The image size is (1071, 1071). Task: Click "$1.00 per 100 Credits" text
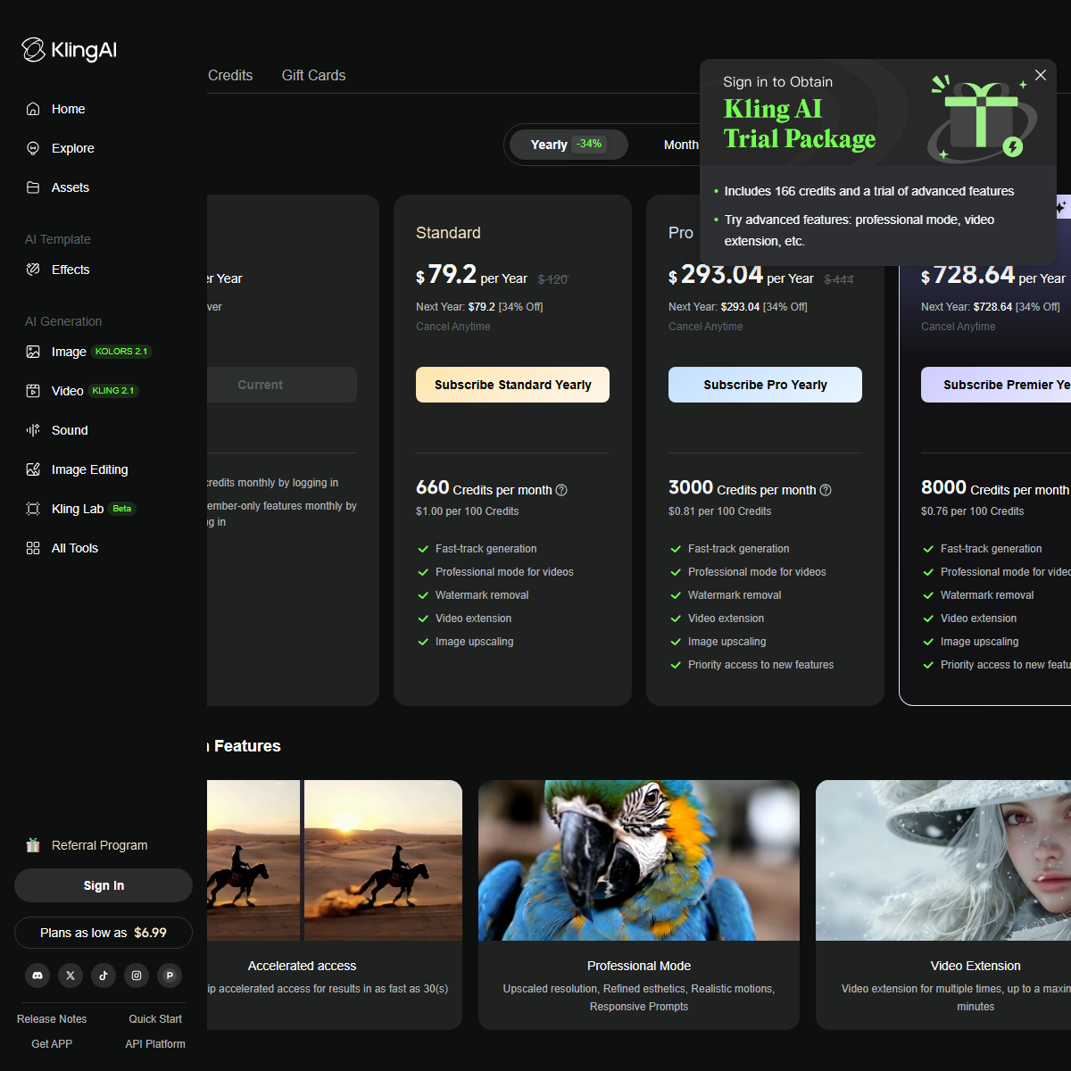467,511
